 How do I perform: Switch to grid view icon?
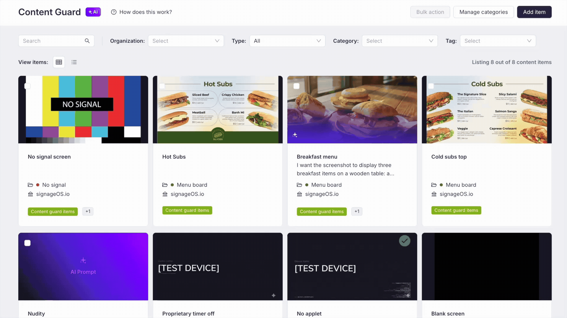pyautogui.click(x=59, y=62)
